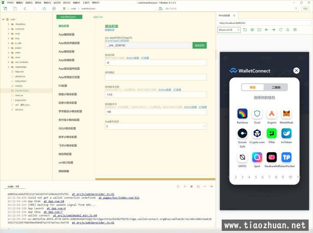Click the save icon in toolbar
This screenshot has width=313, height=233.
(x=15, y=9)
